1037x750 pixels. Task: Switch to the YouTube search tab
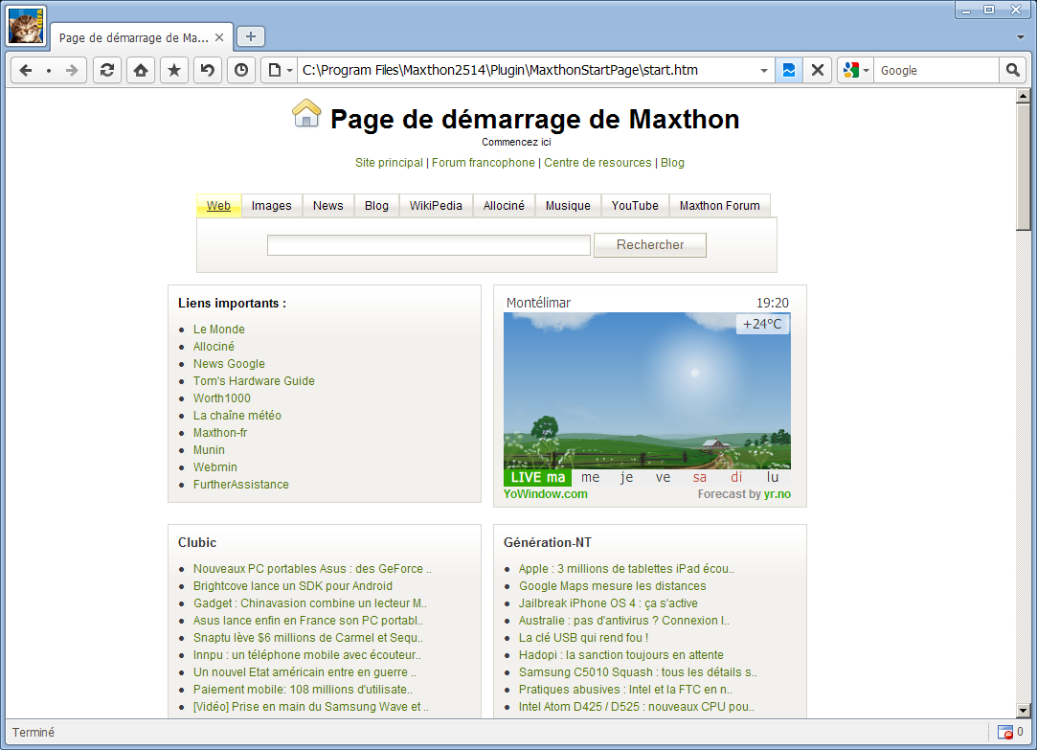coord(635,206)
